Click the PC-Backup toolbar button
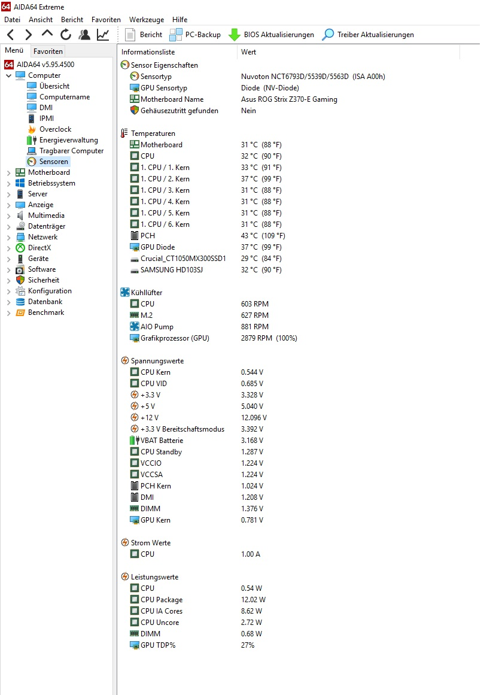The height and width of the screenshot is (695, 484). pos(195,35)
